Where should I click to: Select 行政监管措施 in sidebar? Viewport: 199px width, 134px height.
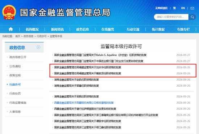[x=18, y=103]
